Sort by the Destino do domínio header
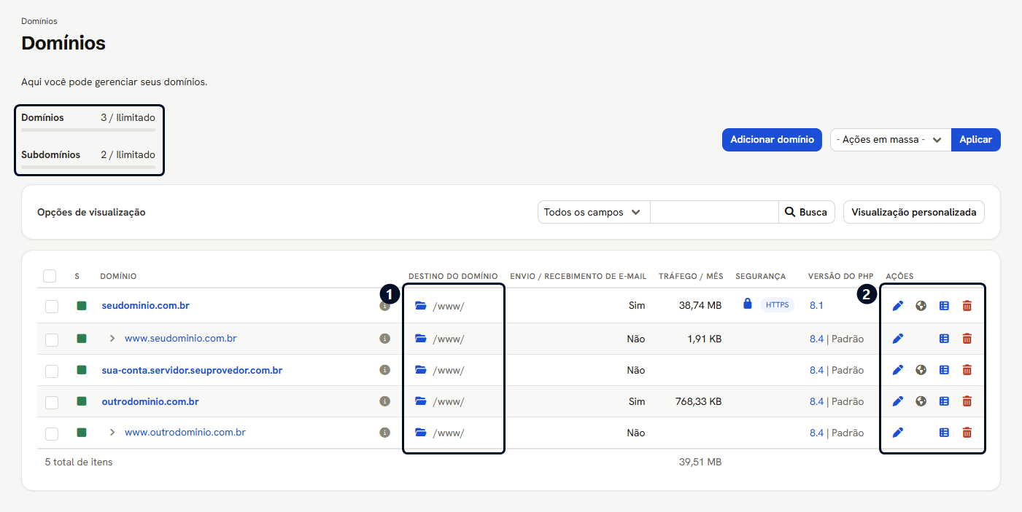This screenshot has height=512, width=1022. pos(453,277)
